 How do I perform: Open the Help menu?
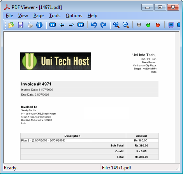[x=92, y=16]
